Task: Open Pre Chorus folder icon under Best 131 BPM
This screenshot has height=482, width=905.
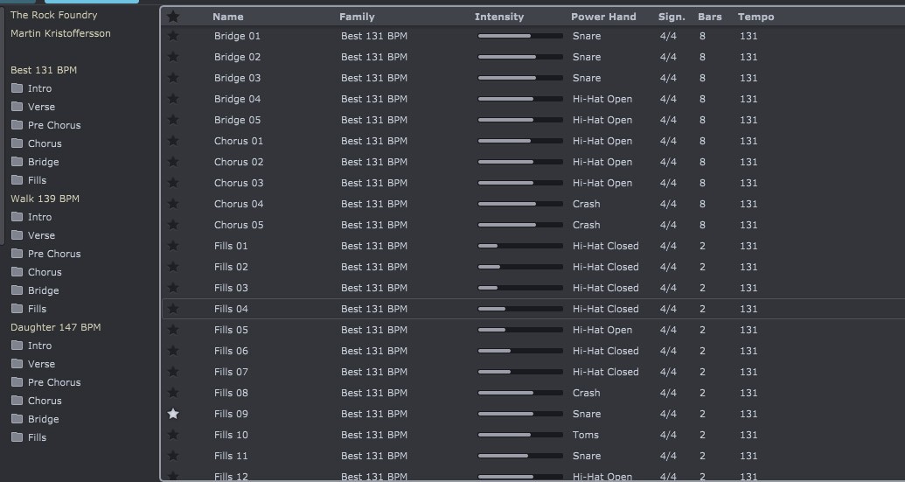Action: pos(17,125)
